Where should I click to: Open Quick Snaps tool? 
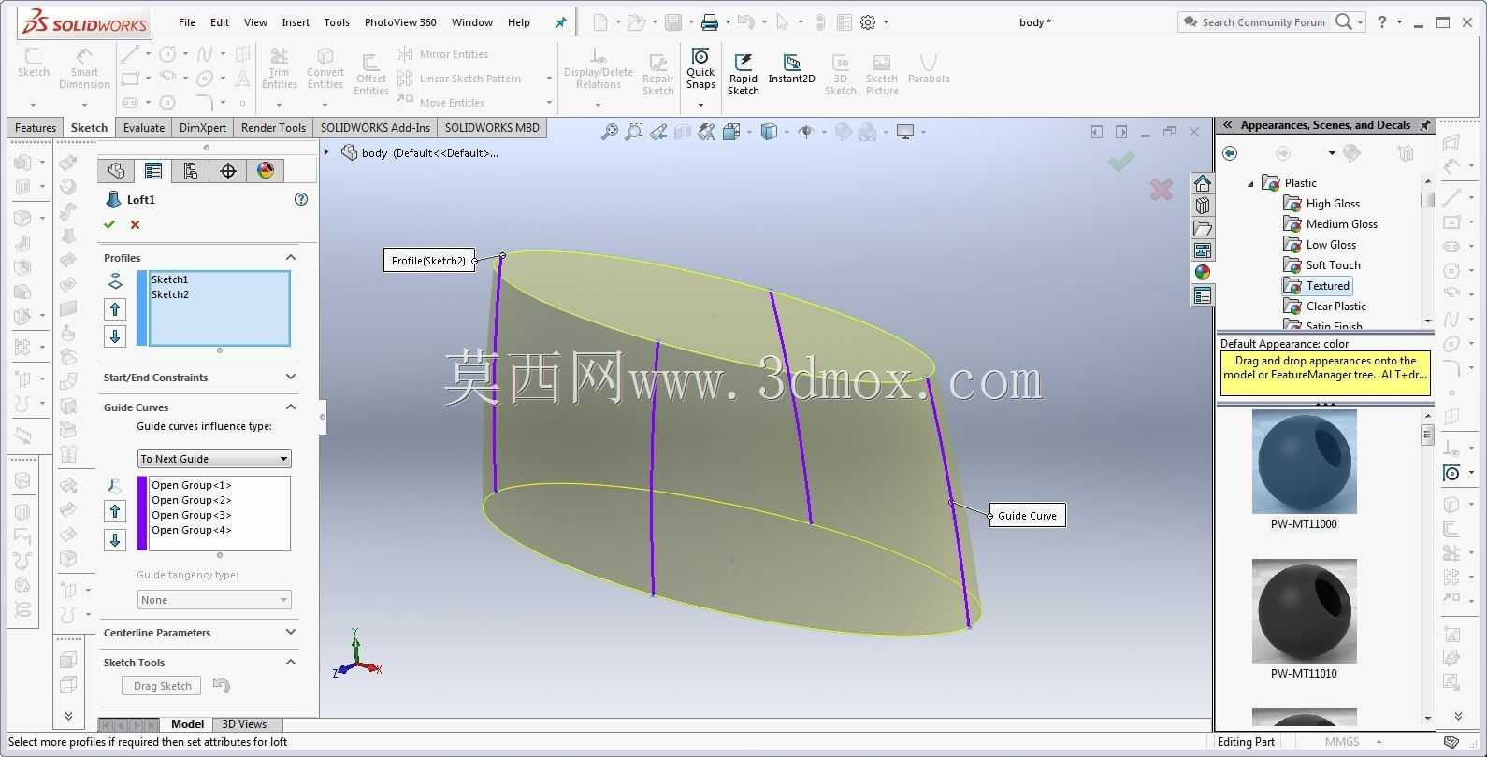pyautogui.click(x=700, y=69)
